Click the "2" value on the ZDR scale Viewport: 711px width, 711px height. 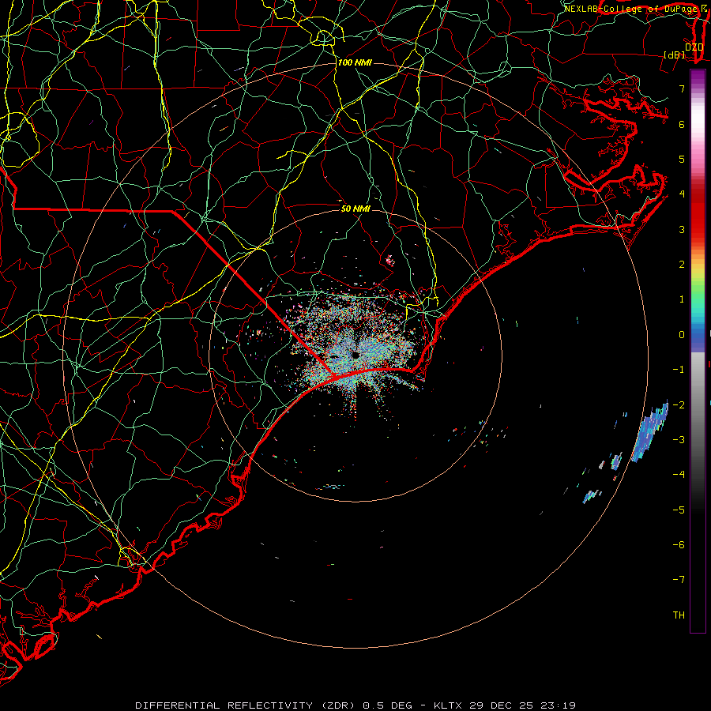click(x=682, y=265)
